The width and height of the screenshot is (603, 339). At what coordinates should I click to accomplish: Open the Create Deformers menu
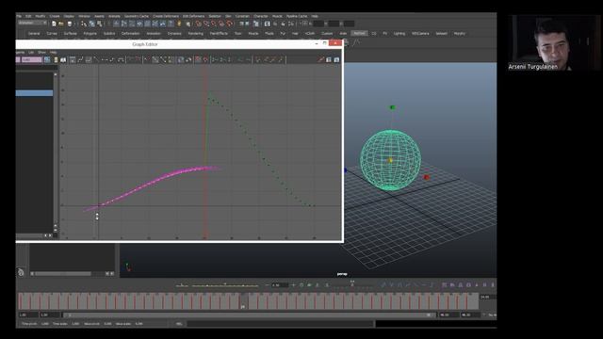(166, 16)
